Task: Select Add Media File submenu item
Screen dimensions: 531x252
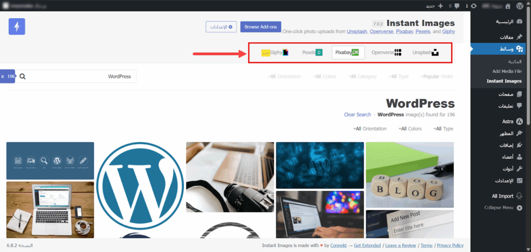Action: pyautogui.click(x=507, y=72)
